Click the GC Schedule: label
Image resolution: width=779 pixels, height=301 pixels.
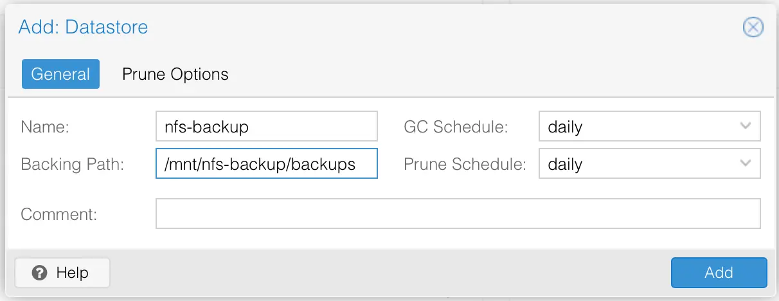(456, 127)
